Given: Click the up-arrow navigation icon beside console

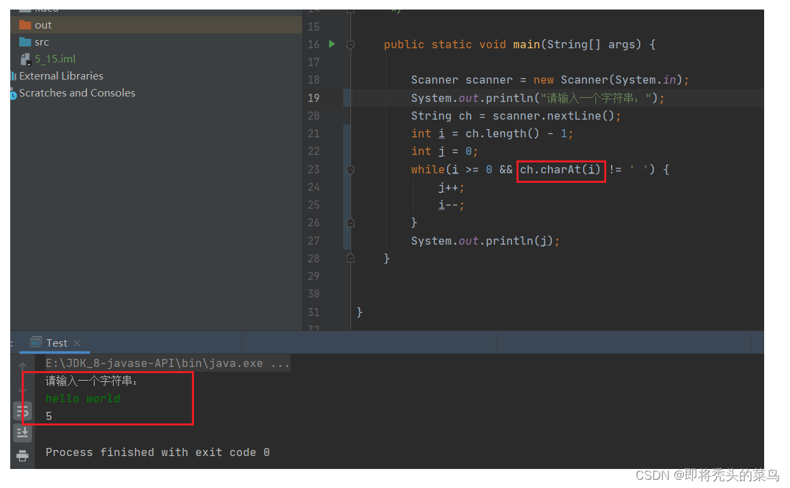Looking at the screenshot, I should (22, 364).
